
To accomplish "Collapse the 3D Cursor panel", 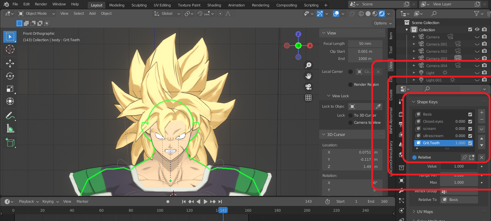I will click(323, 135).
